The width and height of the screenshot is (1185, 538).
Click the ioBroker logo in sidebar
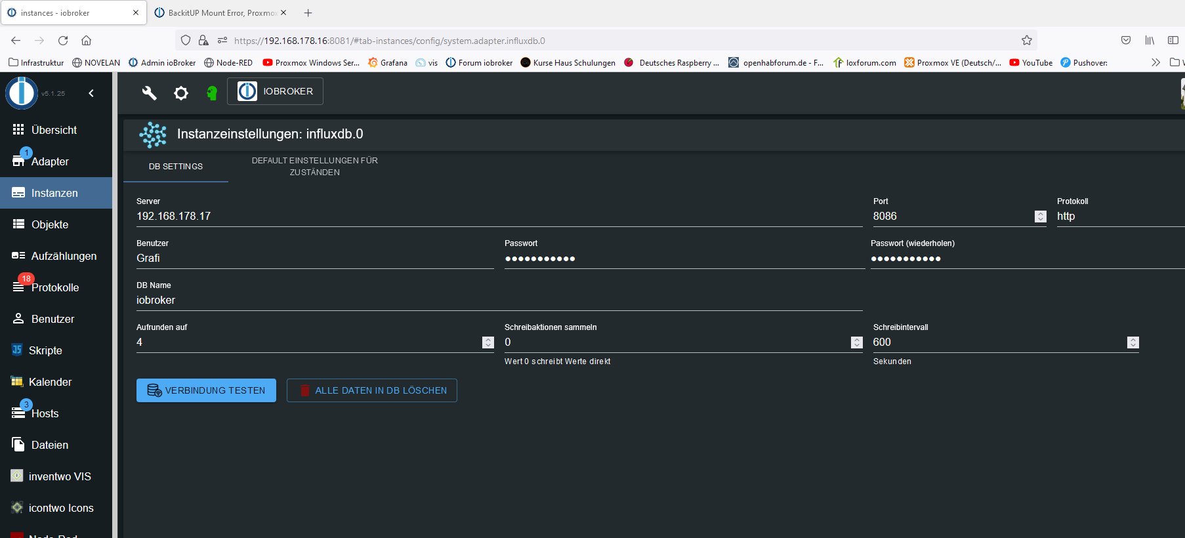coord(22,93)
